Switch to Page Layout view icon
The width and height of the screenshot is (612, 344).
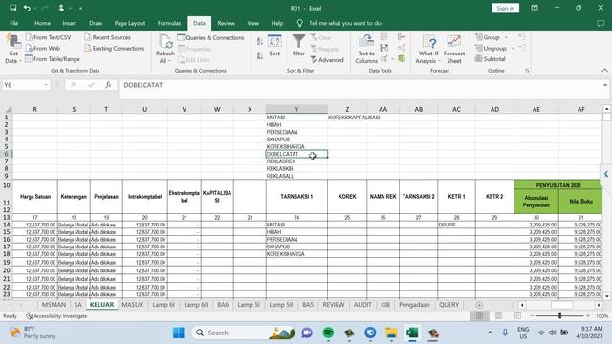[x=498, y=316]
